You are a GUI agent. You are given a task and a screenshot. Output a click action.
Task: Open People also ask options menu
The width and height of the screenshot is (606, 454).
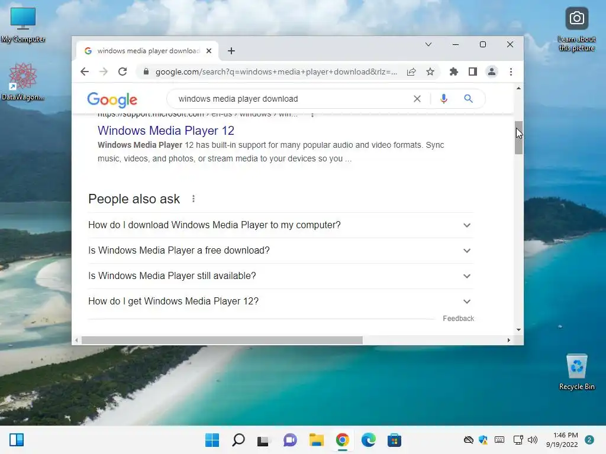(x=194, y=199)
